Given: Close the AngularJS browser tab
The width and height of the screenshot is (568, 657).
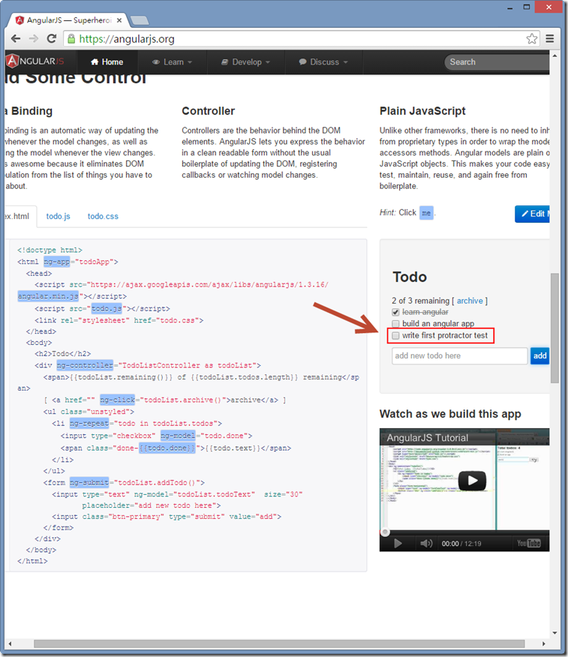Looking at the screenshot, I should pos(119,20).
